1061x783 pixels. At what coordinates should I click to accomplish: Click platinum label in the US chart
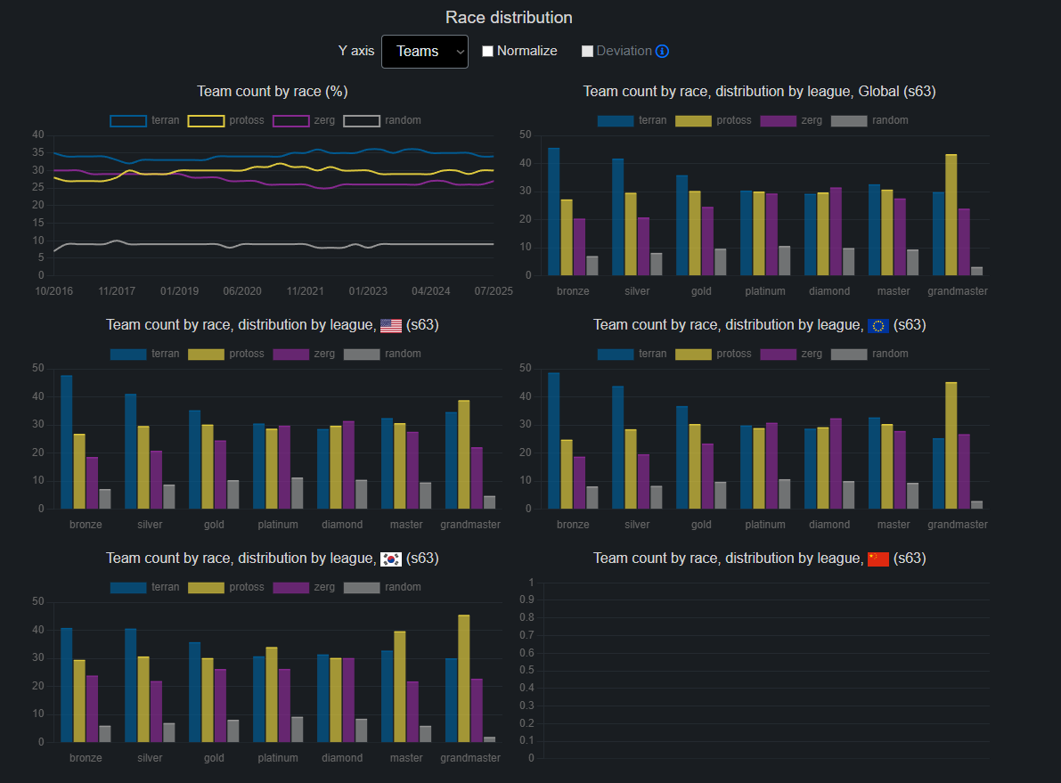(278, 525)
